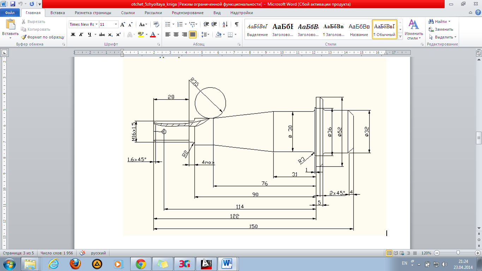The height and width of the screenshot is (271, 482).
Task: Open Firefox from the taskbar
Action: [74, 264]
